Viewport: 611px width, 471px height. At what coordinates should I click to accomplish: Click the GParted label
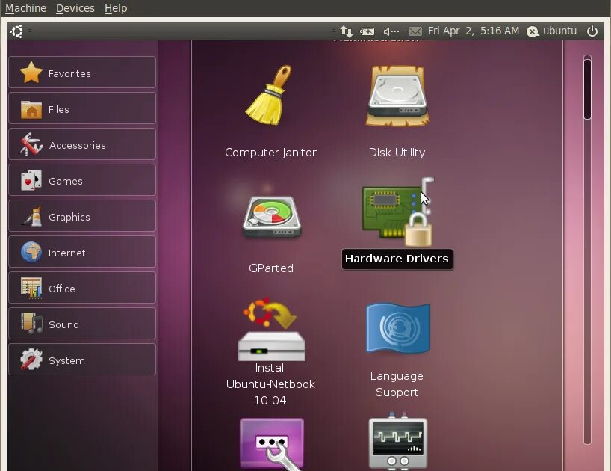(271, 268)
